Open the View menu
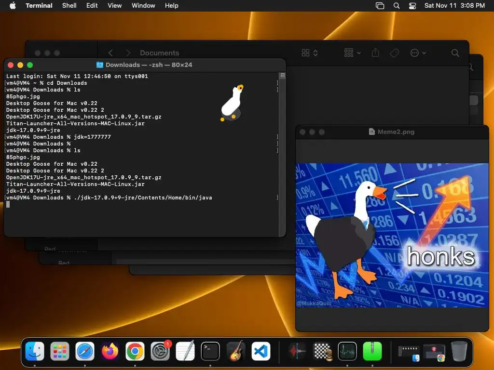This screenshot has height=370, width=494. (115, 5)
